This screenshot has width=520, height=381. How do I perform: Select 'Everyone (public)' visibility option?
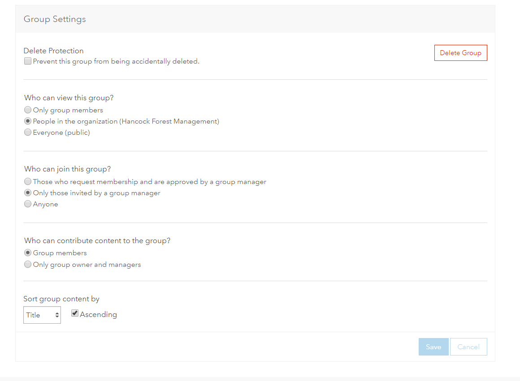(28, 132)
